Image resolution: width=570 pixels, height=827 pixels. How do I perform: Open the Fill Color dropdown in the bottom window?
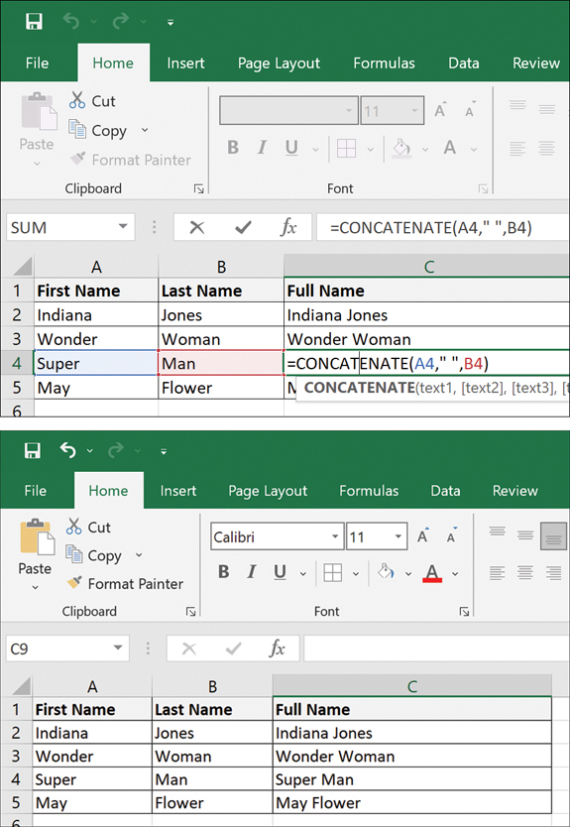[x=407, y=573]
